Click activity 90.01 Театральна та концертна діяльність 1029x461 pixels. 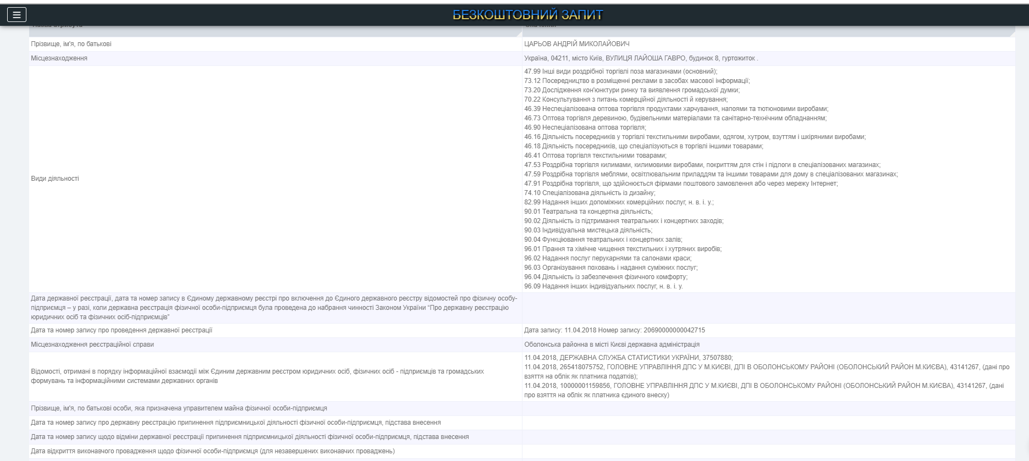pos(588,212)
